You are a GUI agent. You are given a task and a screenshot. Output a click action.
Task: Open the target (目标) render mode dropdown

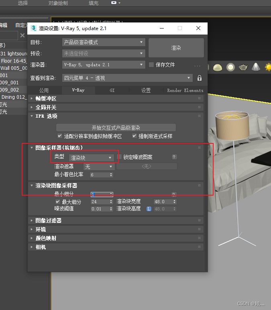(x=104, y=42)
